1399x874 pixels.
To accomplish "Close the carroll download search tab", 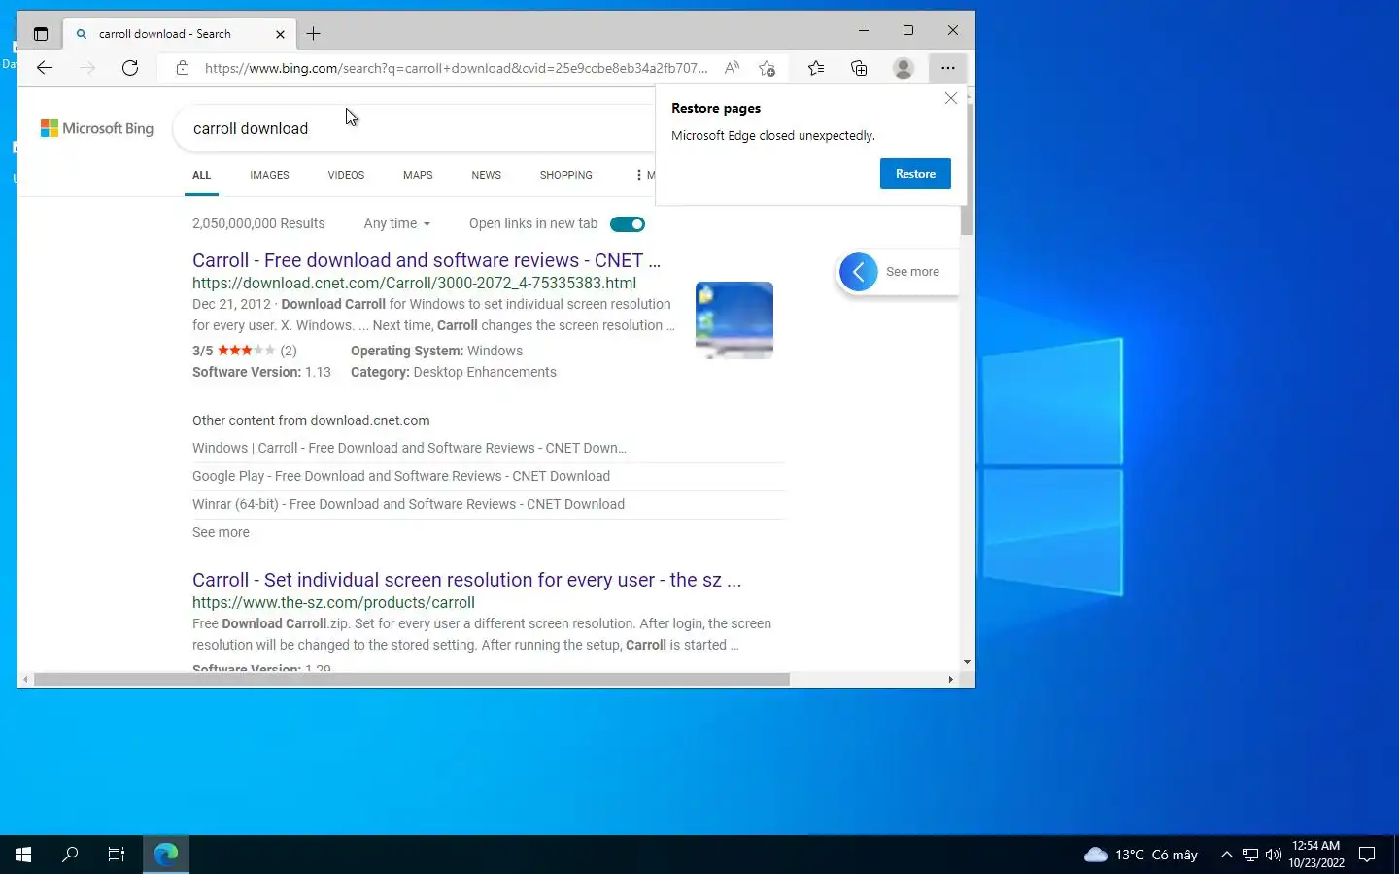I will coord(280,34).
